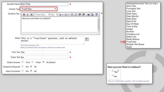
Task: Choose Yes radio in the balloon preview
Action: (113, 71)
